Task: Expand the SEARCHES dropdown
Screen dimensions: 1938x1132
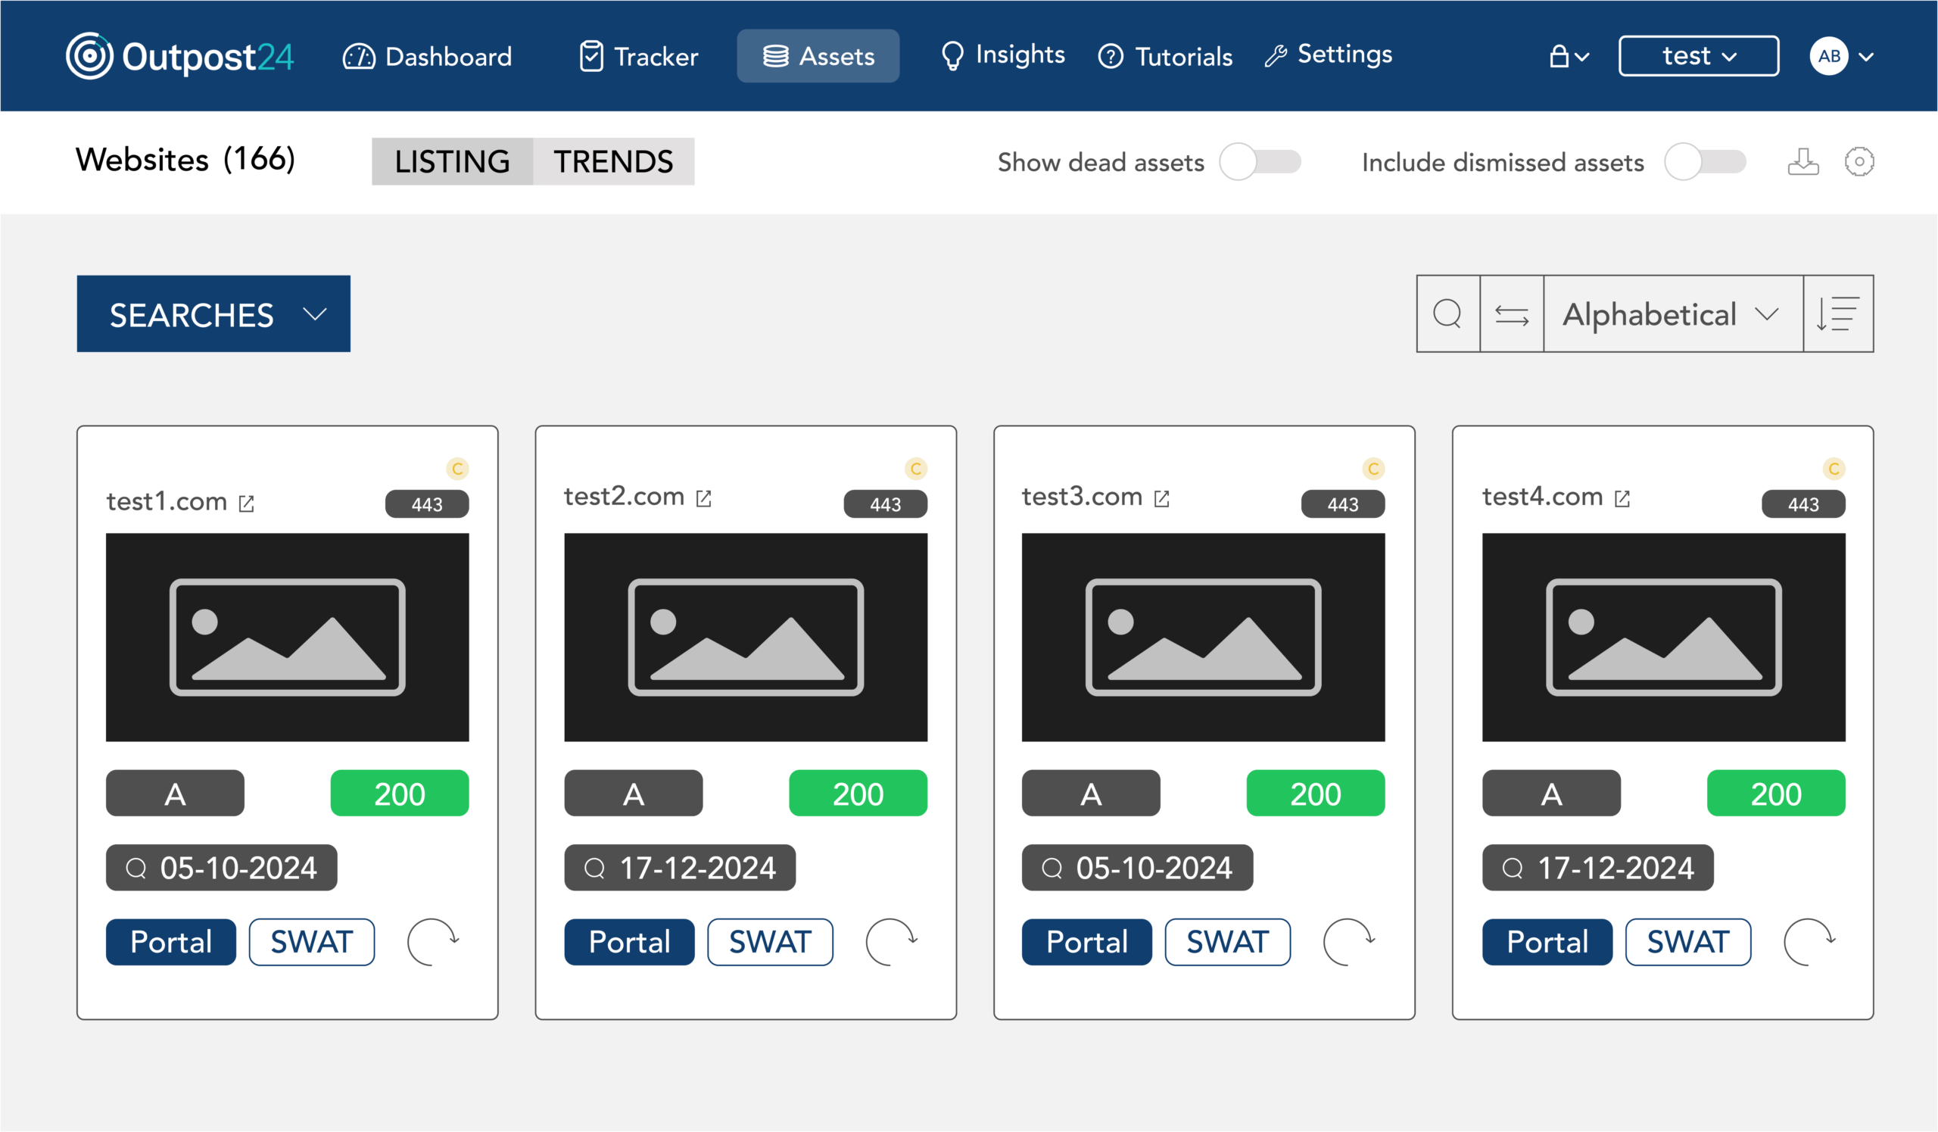Action: [213, 313]
